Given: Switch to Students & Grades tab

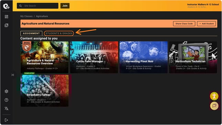Looking at the screenshot, I should pos(59,33).
